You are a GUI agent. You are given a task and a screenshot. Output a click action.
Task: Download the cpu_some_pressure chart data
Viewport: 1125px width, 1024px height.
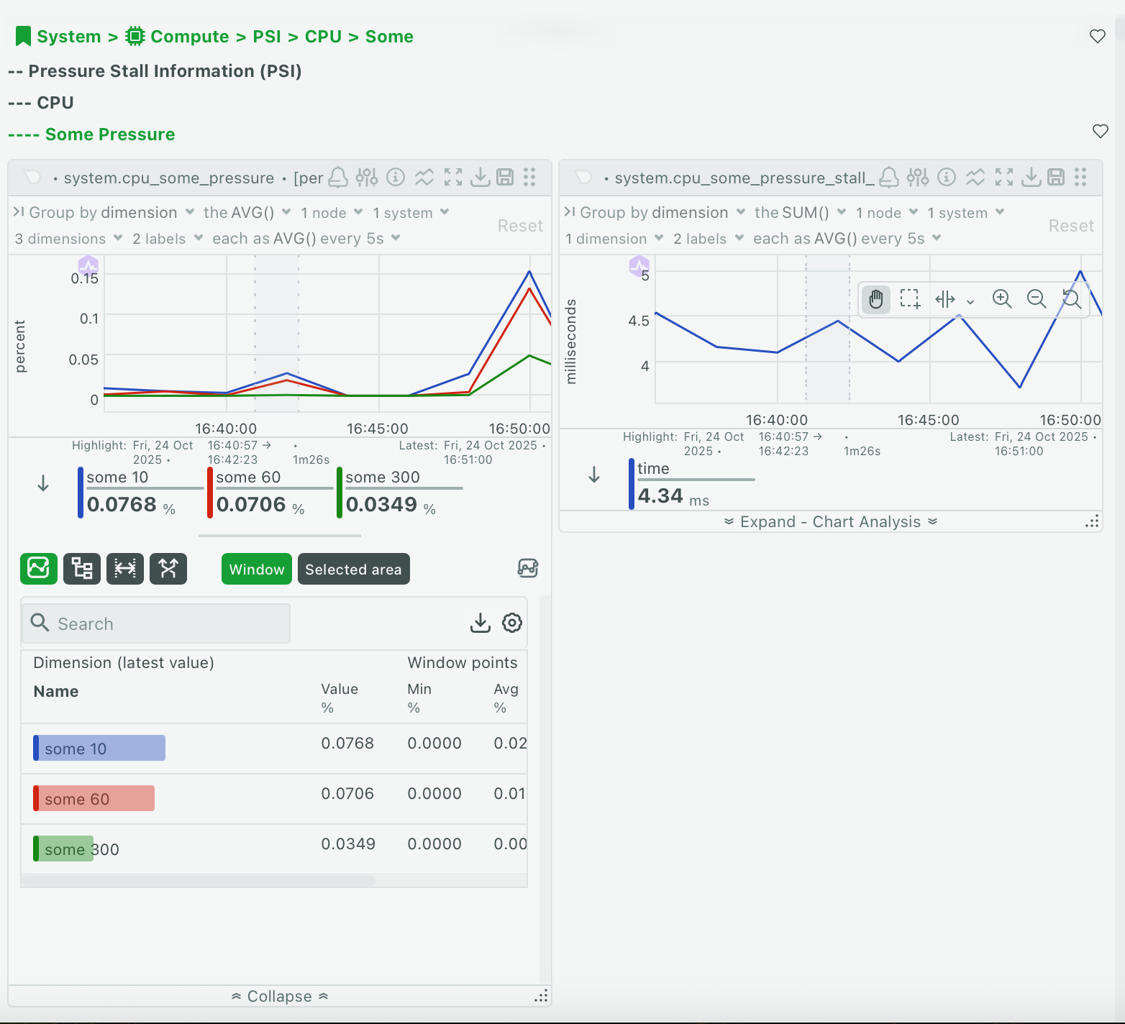(480, 177)
